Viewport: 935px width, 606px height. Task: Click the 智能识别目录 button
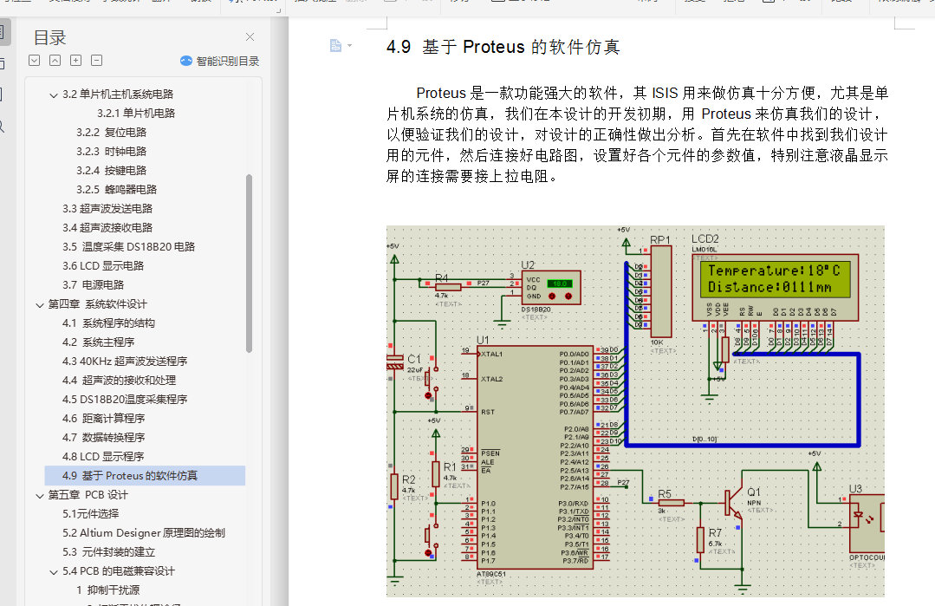219,61
